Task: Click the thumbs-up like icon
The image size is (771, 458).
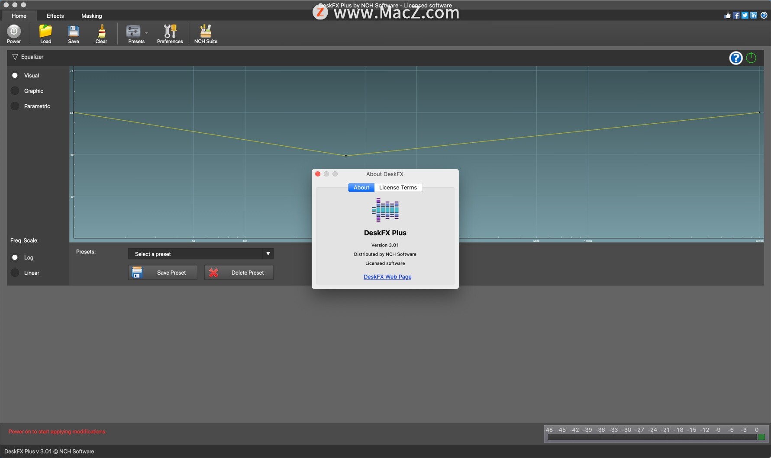Action: coord(727,16)
